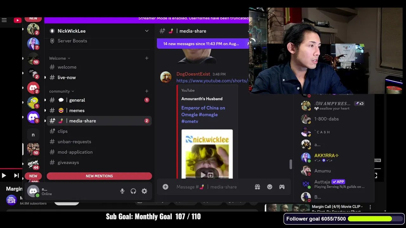Click the NEW MENTIONS button
The width and height of the screenshot is (406, 228).
99,176
